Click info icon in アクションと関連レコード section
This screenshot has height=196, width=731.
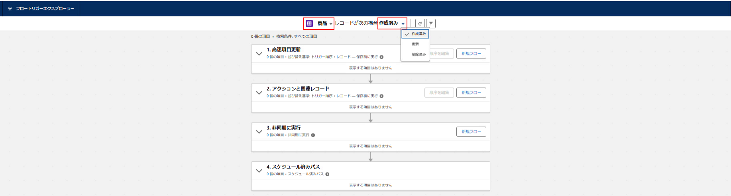click(x=381, y=96)
